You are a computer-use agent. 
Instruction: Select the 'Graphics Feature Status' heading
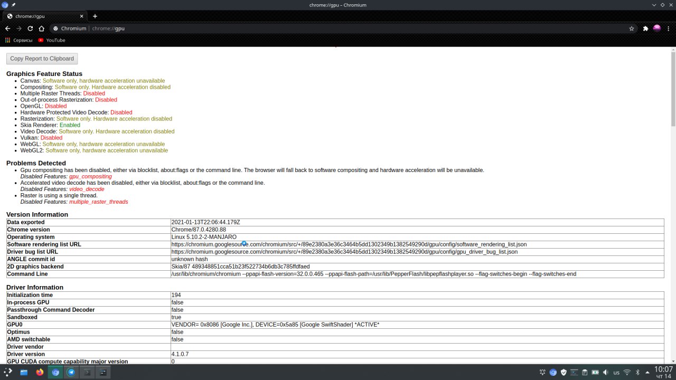click(x=44, y=74)
